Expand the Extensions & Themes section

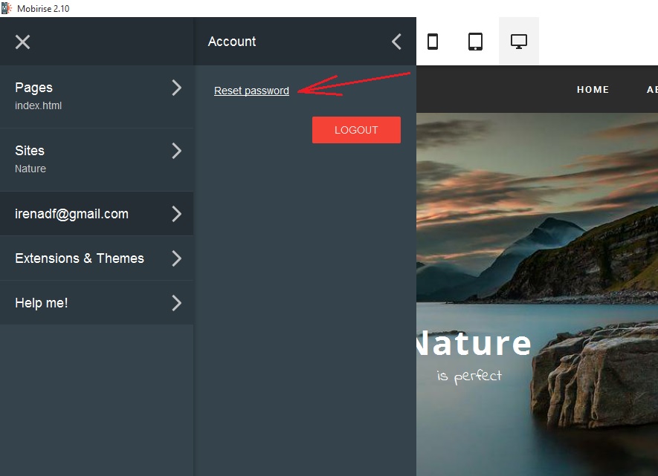coord(176,258)
